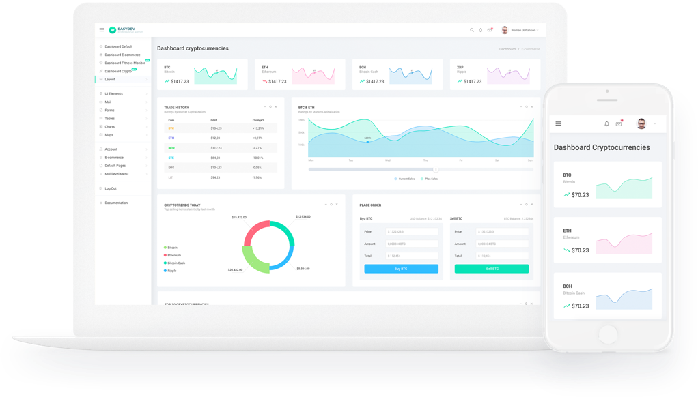This screenshot has width=698, height=397.
Task: Click the search icon in laptop header
Action: [472, 30]
